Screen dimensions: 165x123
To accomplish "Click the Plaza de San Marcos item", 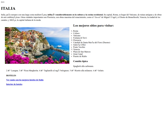I will click(82, 52).
